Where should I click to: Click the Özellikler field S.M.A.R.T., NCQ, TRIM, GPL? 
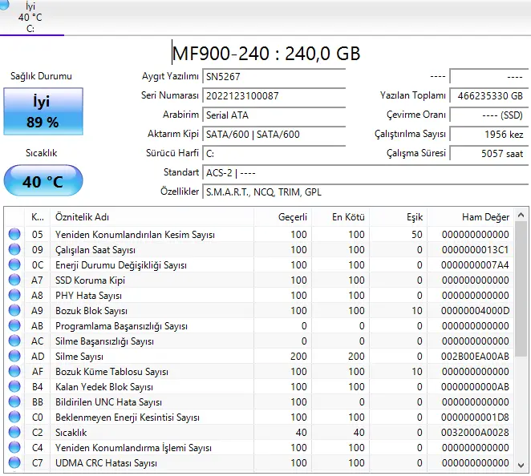[x=365, y=192]
